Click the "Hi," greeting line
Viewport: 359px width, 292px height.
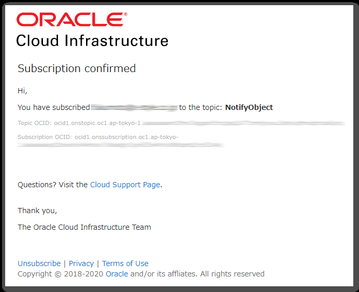tap(22, 91)
